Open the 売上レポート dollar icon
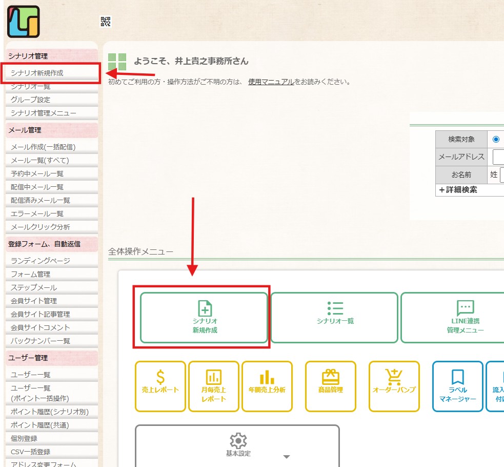 pyautogui.click(x=160, y=377)
